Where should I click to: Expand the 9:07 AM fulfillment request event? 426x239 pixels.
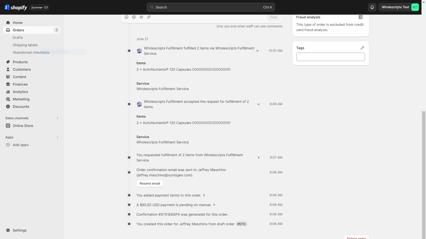coord(259,157)
